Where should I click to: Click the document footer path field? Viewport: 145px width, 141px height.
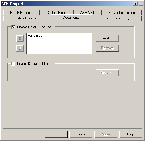[58, 73]
